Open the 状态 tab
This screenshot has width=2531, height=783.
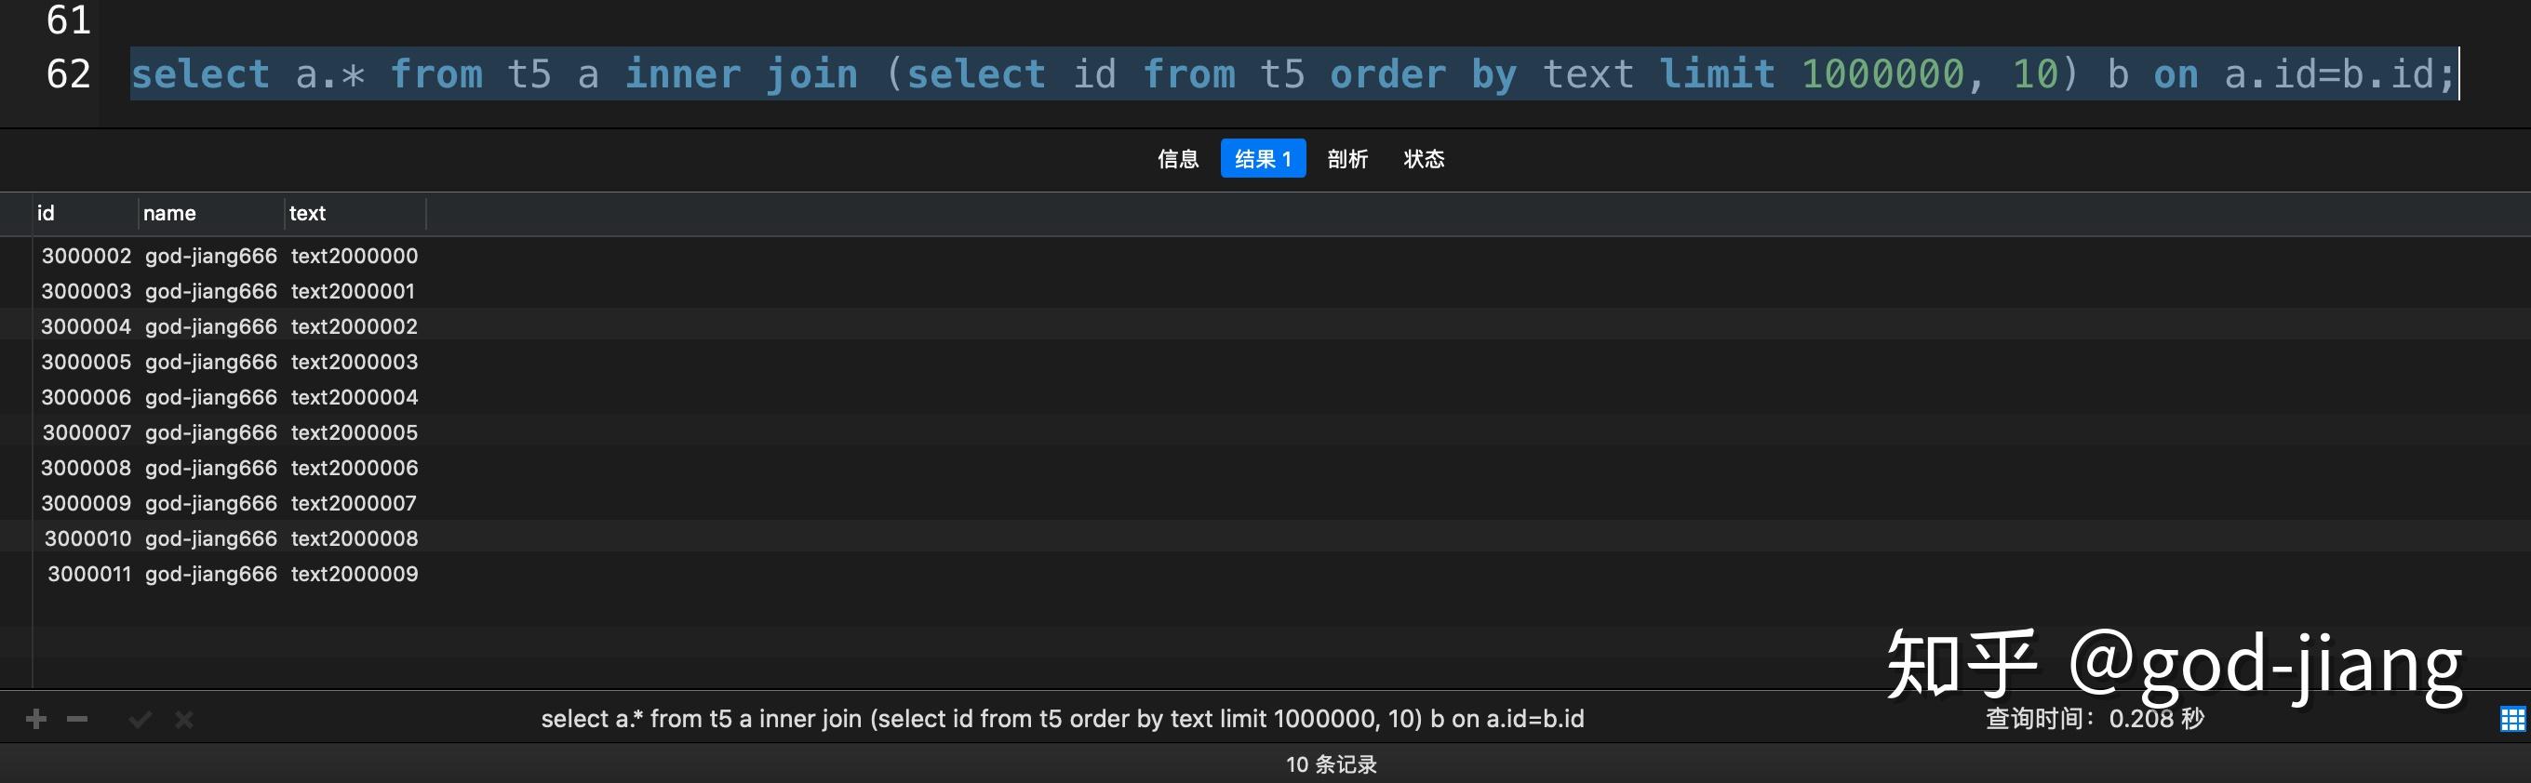point(1424,159)
